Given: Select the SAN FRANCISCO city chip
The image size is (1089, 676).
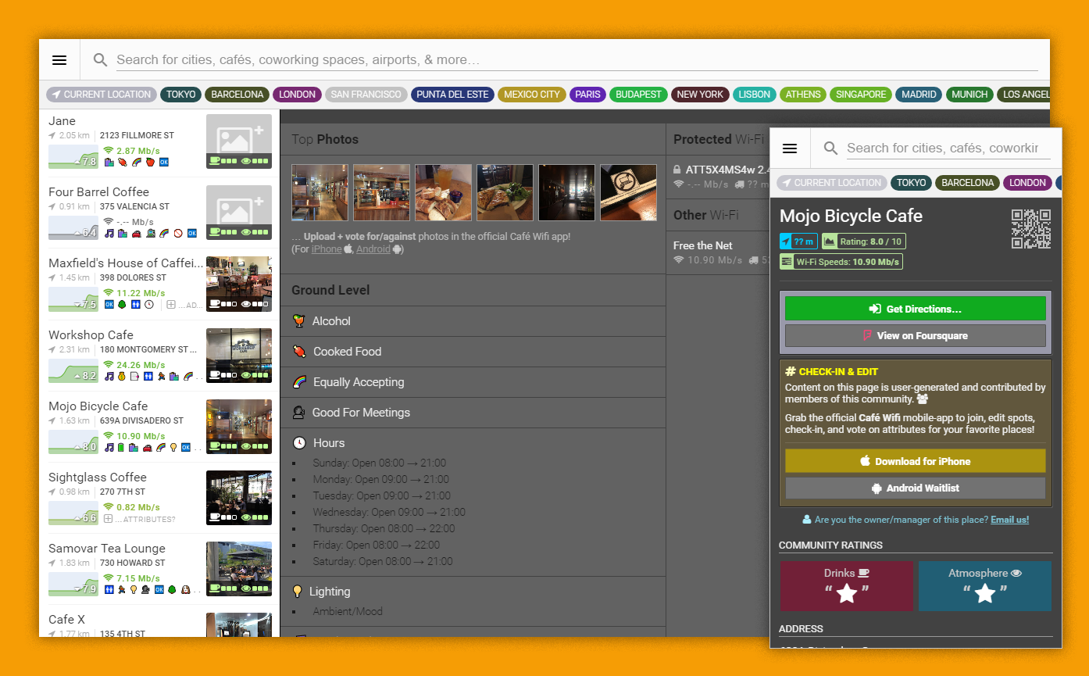Looking at the screenshot, I should click(x=366, y=95).
